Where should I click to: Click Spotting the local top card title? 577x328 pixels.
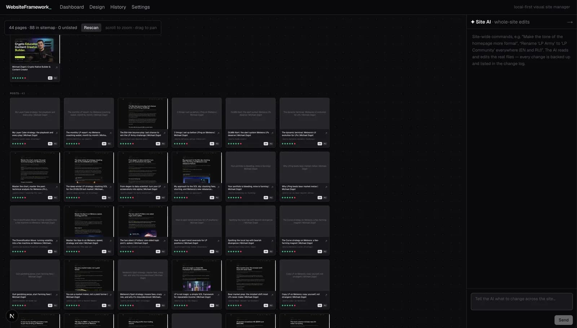tap(245, 242)
